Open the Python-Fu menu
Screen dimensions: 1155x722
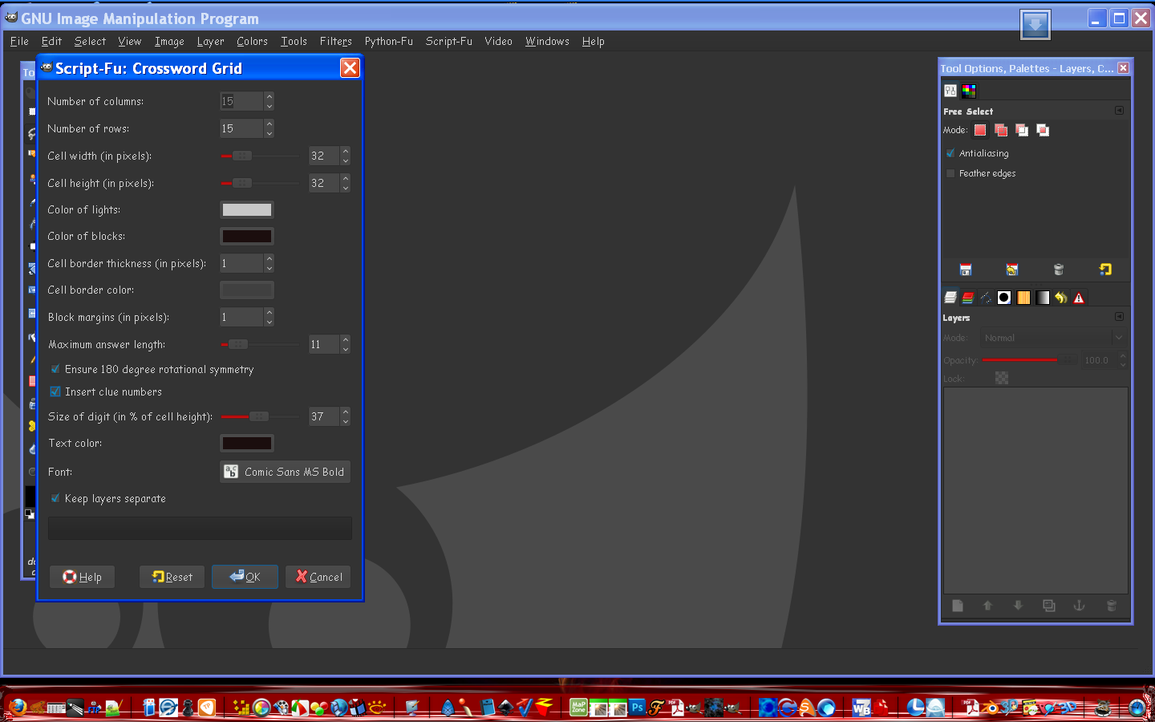point(388,42)
